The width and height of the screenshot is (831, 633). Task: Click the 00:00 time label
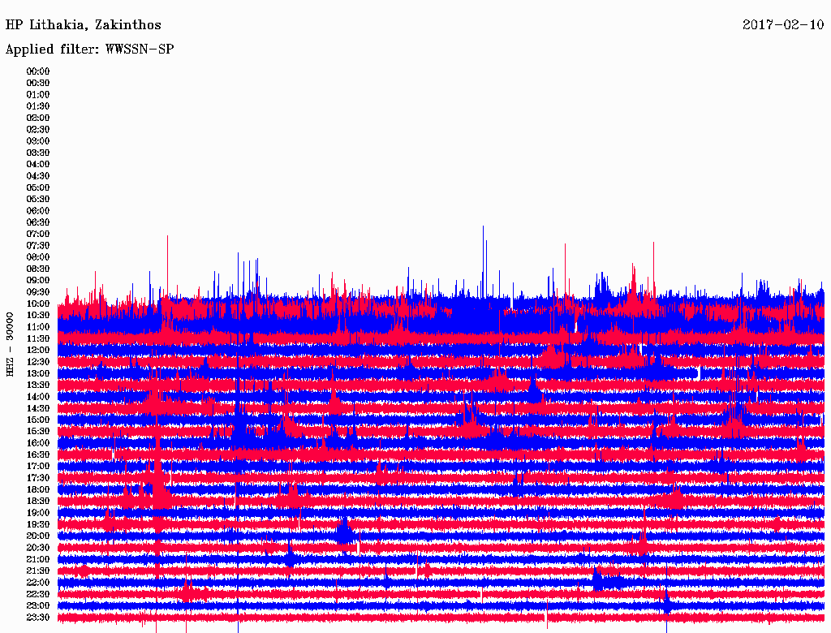pos(38,71)
